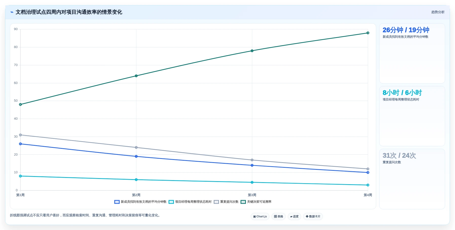Click the 关键决策可追溯率 data point at 第1周
Screen dimensions: 455x230
point(21,104)
